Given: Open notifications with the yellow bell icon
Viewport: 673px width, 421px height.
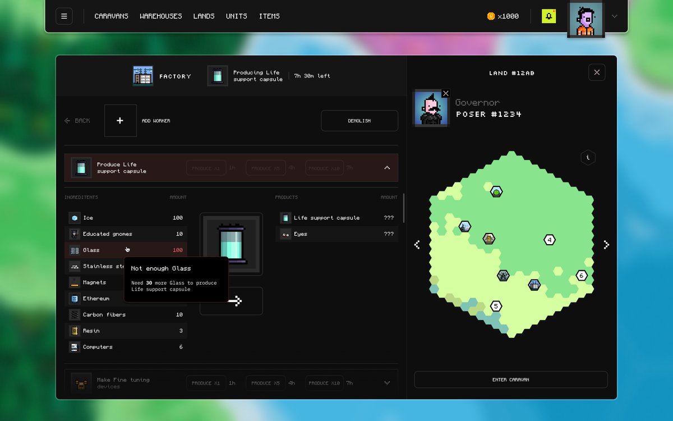Looking at the screenshot, I should [548, 16].
